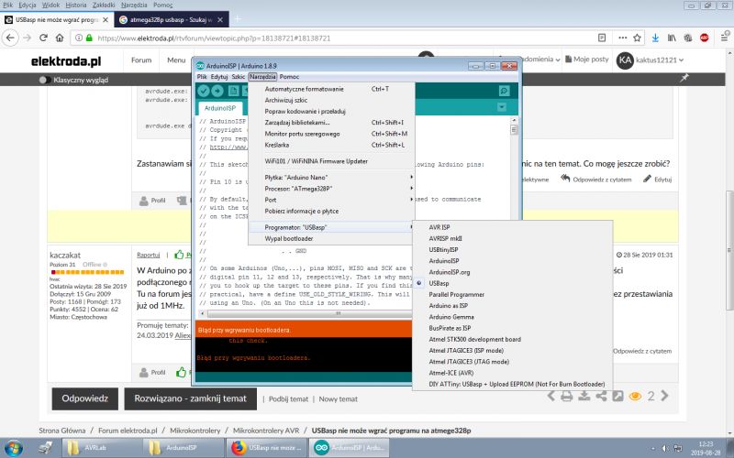Click Podbij temat link
The width and height of the screenshot is (734, 458).
[x=288, y=399]
